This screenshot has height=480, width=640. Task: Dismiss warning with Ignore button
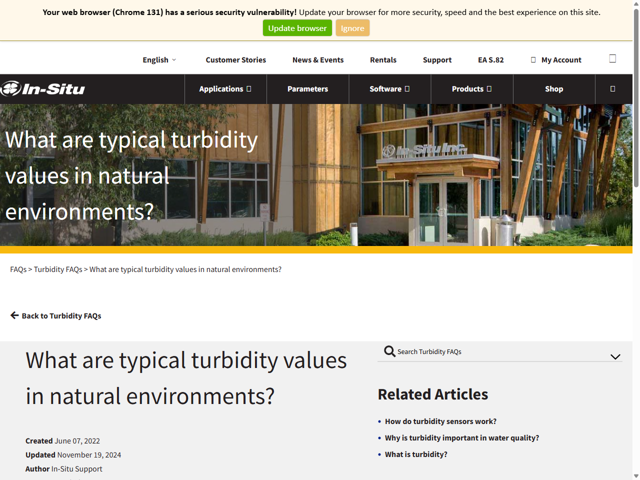click(352, 28)
